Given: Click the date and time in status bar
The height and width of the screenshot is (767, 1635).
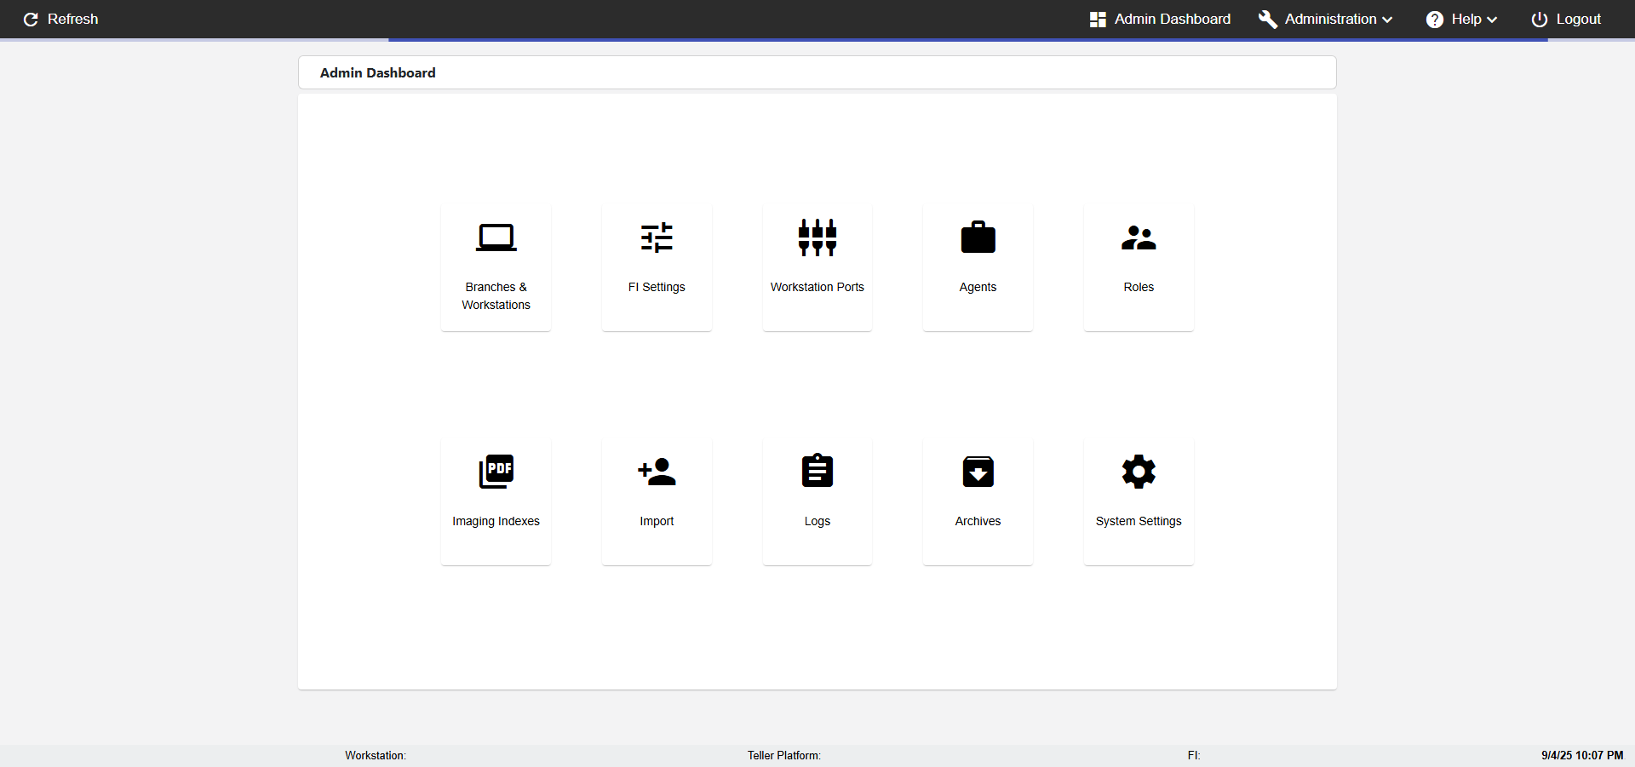Looking at the screenshot, I should [x=1582, y=755].
